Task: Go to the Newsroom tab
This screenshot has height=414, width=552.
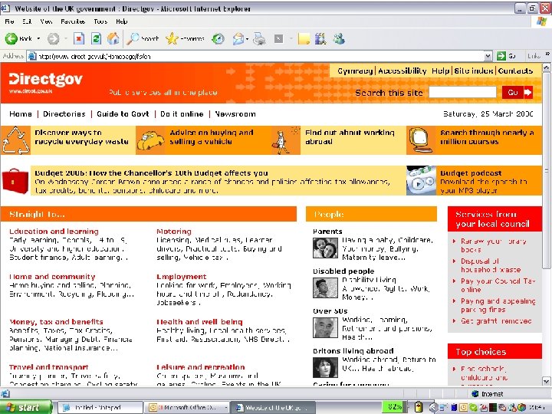Action: [235, 113]
